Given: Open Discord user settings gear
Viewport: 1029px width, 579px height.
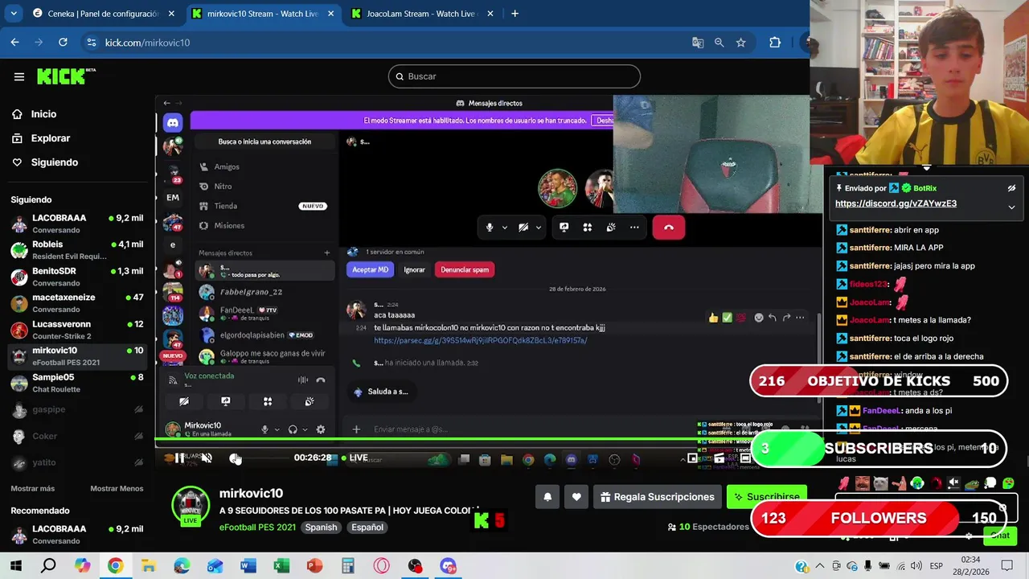Looking at the screenshot, I should pos(321,429).
